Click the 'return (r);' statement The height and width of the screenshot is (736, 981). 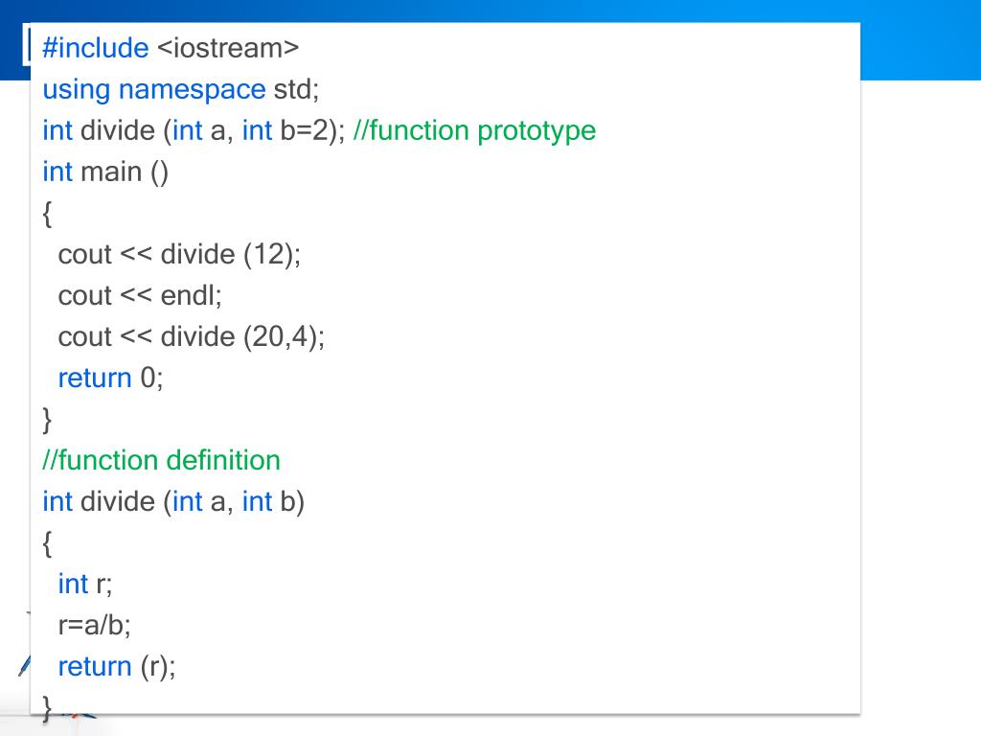[x=116, y=667]
